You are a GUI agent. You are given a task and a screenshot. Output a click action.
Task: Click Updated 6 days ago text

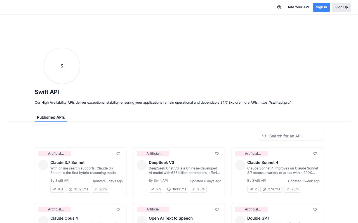pyautogui.click(x=206, y=181)
